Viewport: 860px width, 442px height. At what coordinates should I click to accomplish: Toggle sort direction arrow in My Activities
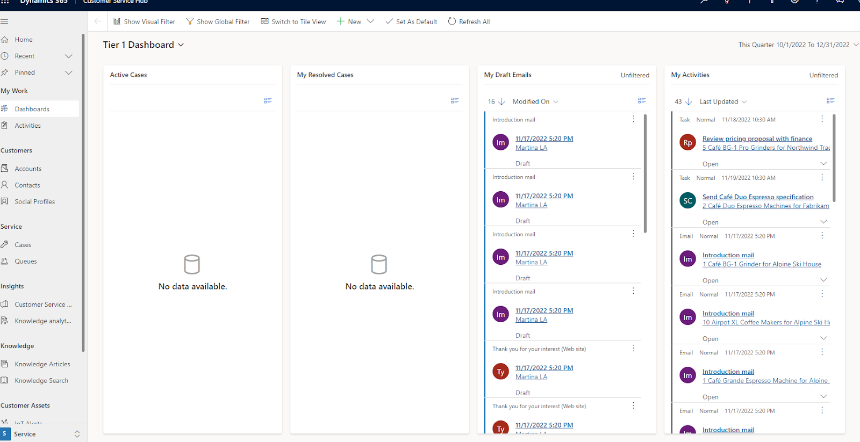tap(689, 102)
